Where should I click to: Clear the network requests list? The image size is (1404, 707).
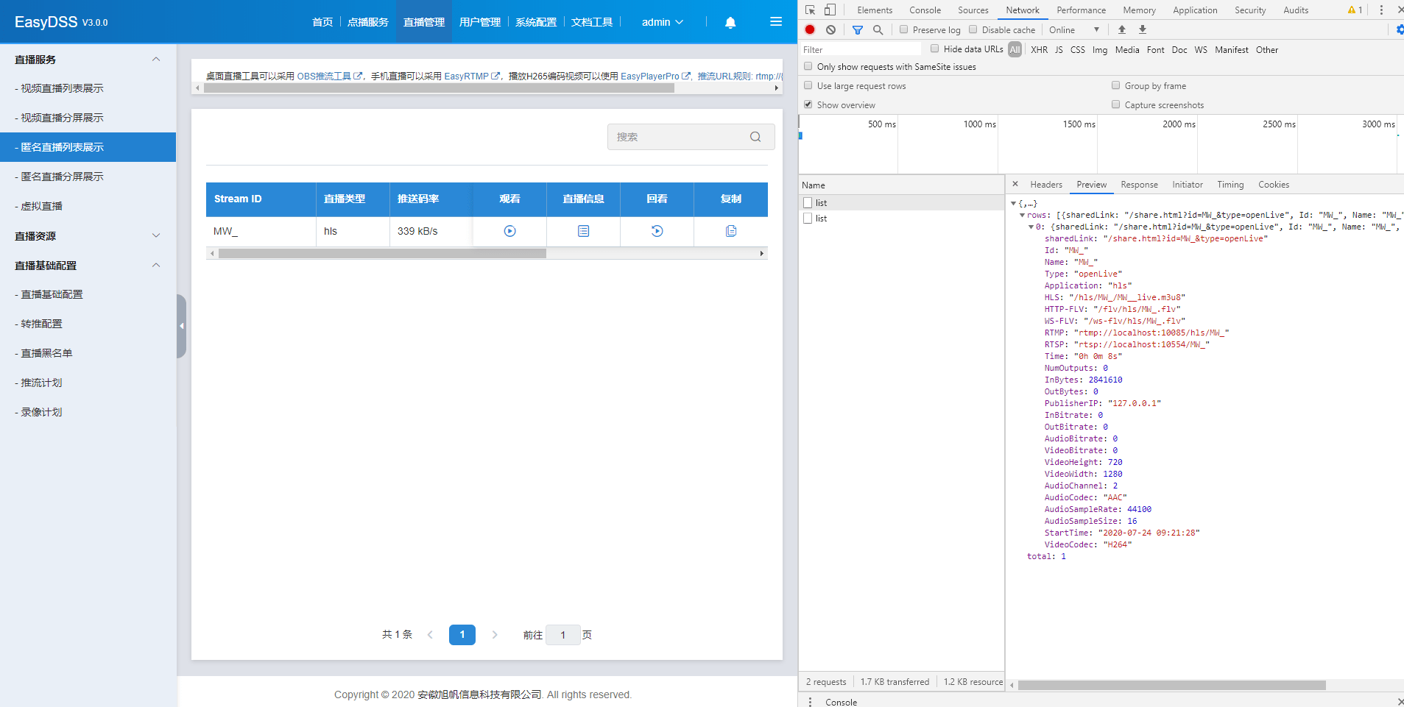(x=831, y=29)
